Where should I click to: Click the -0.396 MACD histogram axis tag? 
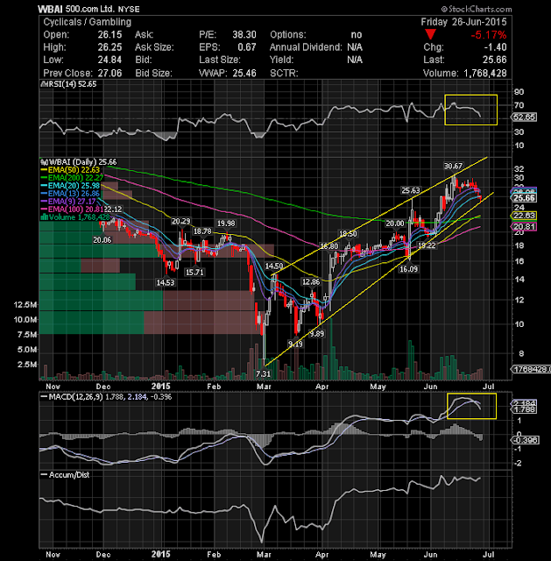click(526, 440)
